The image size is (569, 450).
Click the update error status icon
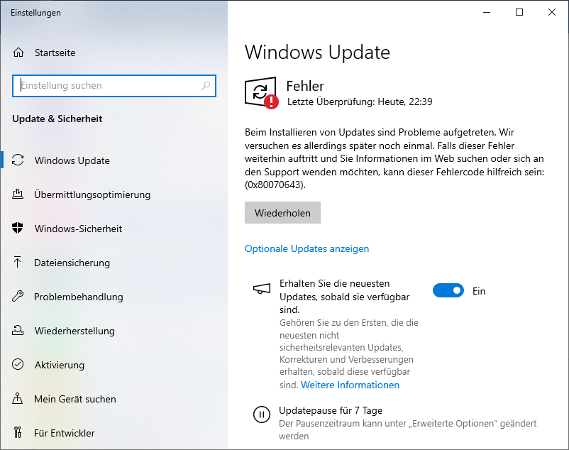click(261, 93)
